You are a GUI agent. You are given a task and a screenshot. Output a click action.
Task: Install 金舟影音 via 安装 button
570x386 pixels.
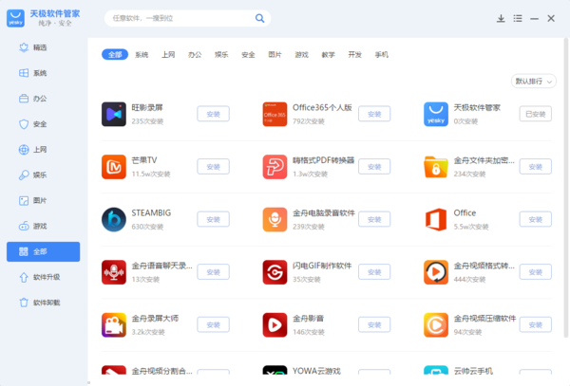(374, 324)
